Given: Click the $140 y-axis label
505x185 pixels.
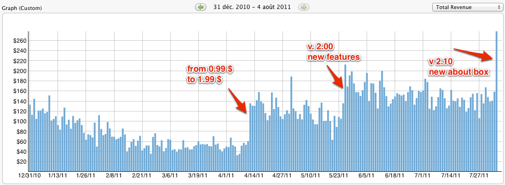Looking at the screenshot, I should pyautogui.click(x=19, y=101).
